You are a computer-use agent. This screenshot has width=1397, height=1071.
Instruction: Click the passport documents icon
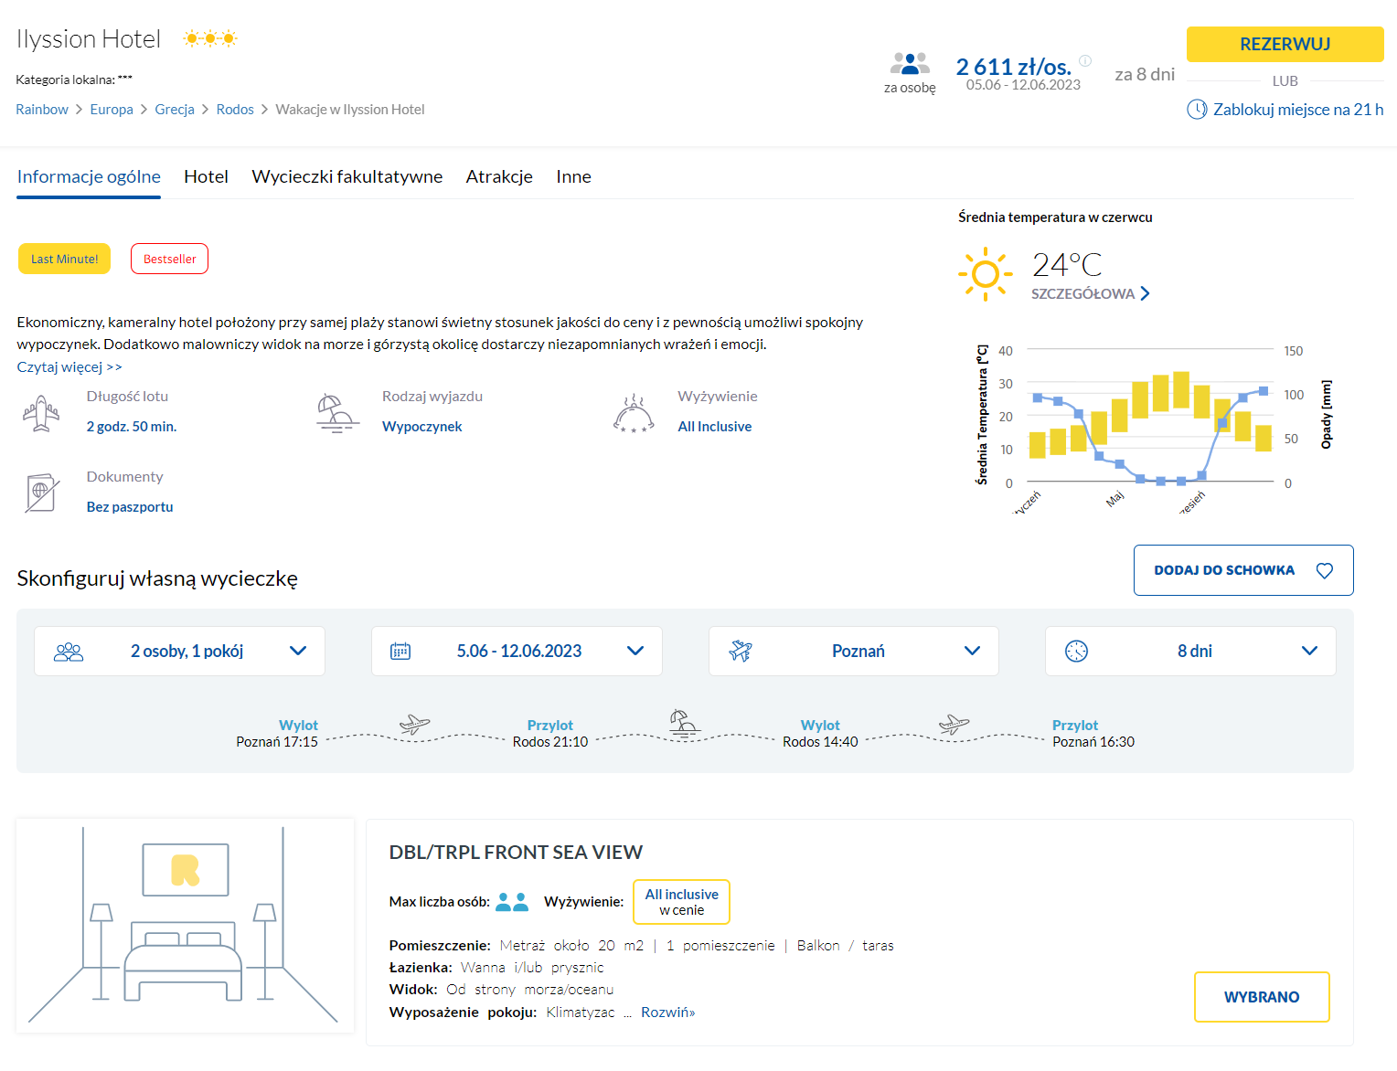coord(41,493)
